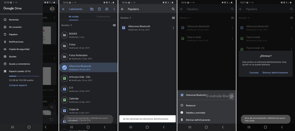Tap the 'Se han eliminado los elementos definitivamente' snackbar

(147, 119)
